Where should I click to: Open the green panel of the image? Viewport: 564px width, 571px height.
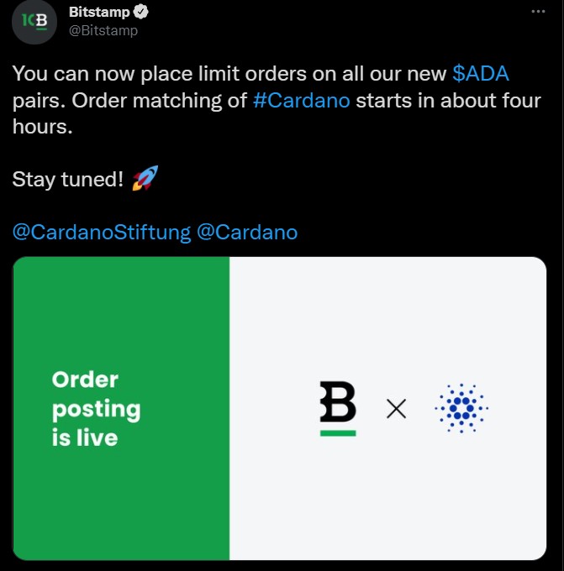coord(121,319)
